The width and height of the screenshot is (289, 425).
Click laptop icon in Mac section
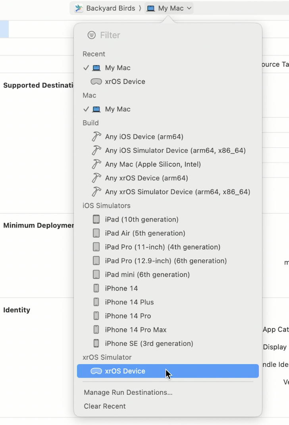coord(96,109)
